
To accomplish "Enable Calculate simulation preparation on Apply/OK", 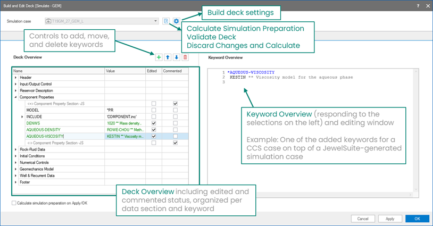I will click(14, 203).
